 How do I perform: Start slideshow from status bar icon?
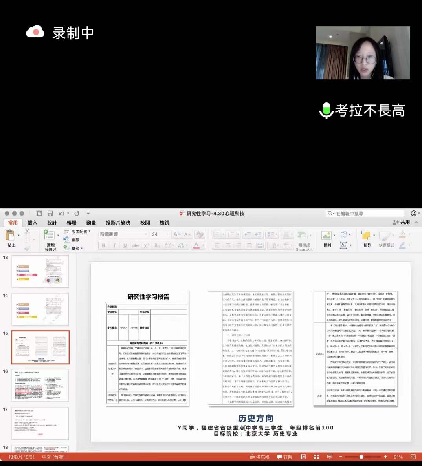point(330,457)
